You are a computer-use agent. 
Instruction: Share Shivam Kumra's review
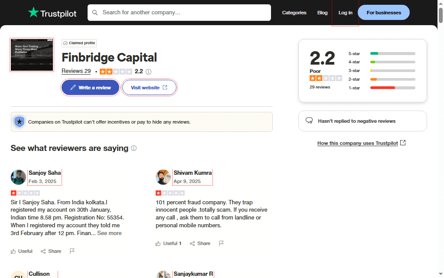(x=200, y=243)
